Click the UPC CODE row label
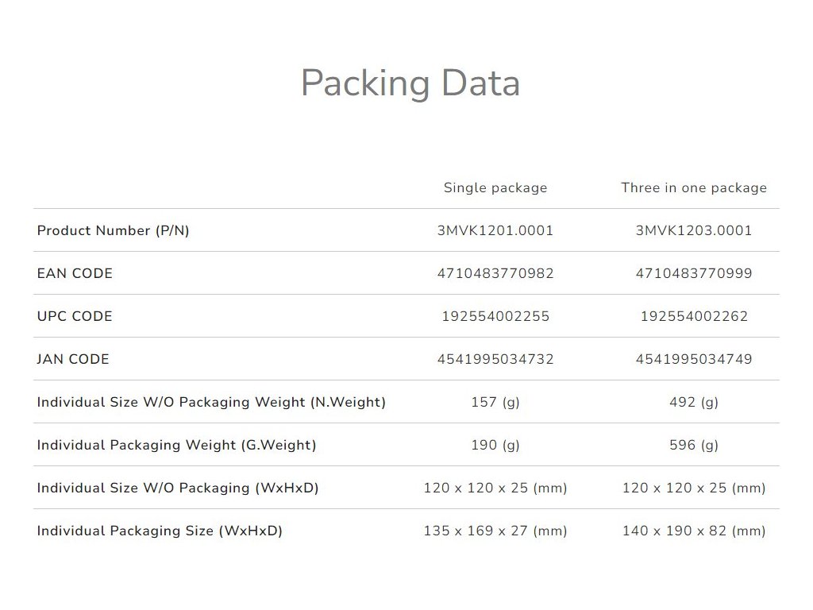Image resolution: width=813 pixels, height=610 pixels. pyautogui.click(x=75, y=317)
